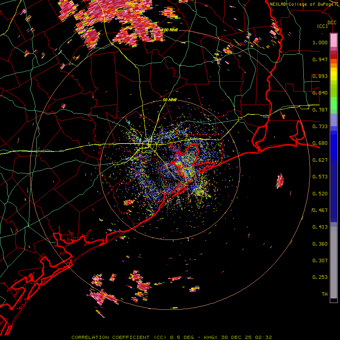The height and width of the screenshot is (340, 340).
Task: Select the 0.947 scale value
Action: 320,59
